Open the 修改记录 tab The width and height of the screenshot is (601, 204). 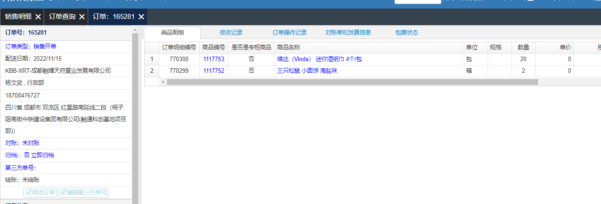pos(231,32)
